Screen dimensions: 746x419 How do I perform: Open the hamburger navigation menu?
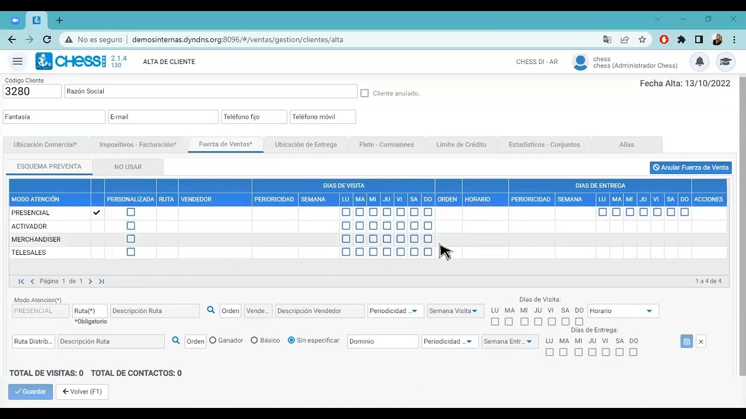[x=17, y=61]
